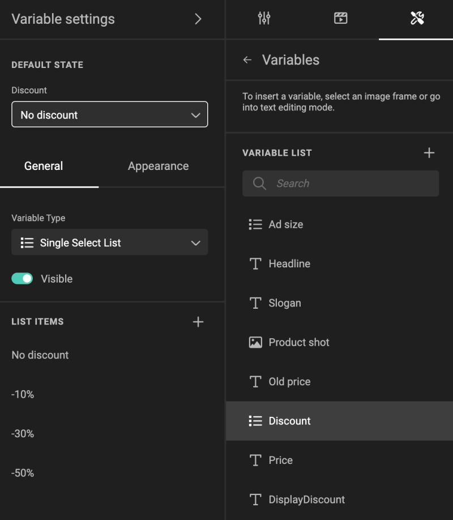Screen dimensions: 453x520
Task: Click the Product shot image icon
Action: (255, 342)
